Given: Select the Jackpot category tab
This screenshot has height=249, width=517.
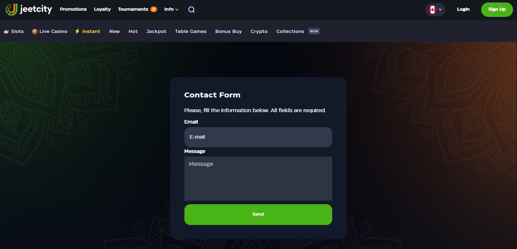Looking at the screenshot, I should click(156, 32).
